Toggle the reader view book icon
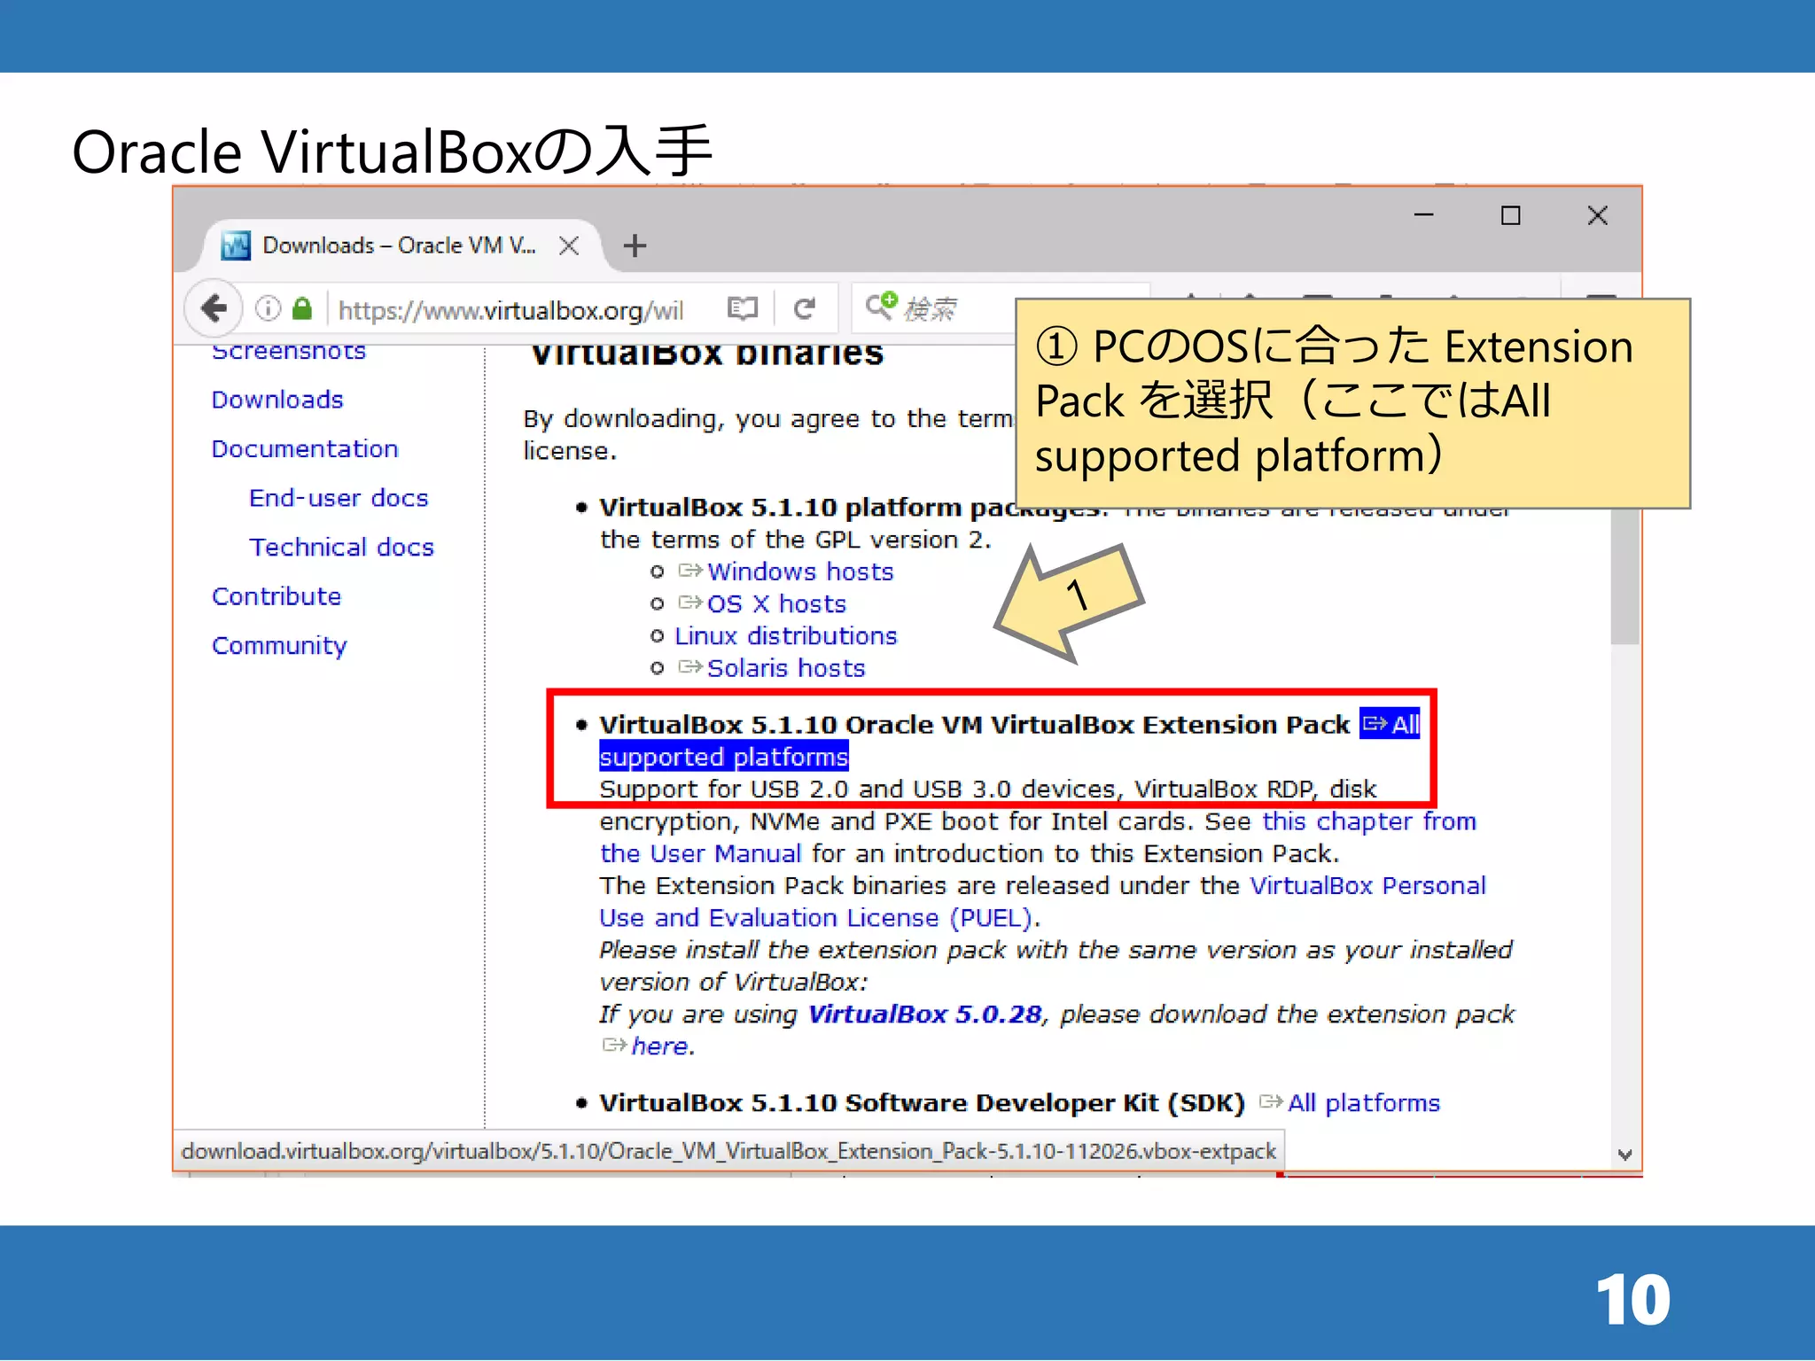This screenshot has width=1815, height=1361. (743, 308)
